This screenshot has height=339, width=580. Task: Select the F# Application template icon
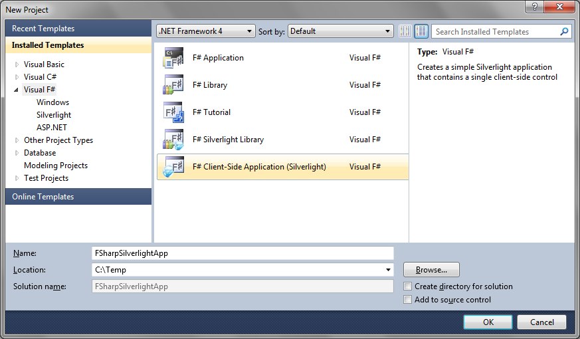(x=173, y=58)
